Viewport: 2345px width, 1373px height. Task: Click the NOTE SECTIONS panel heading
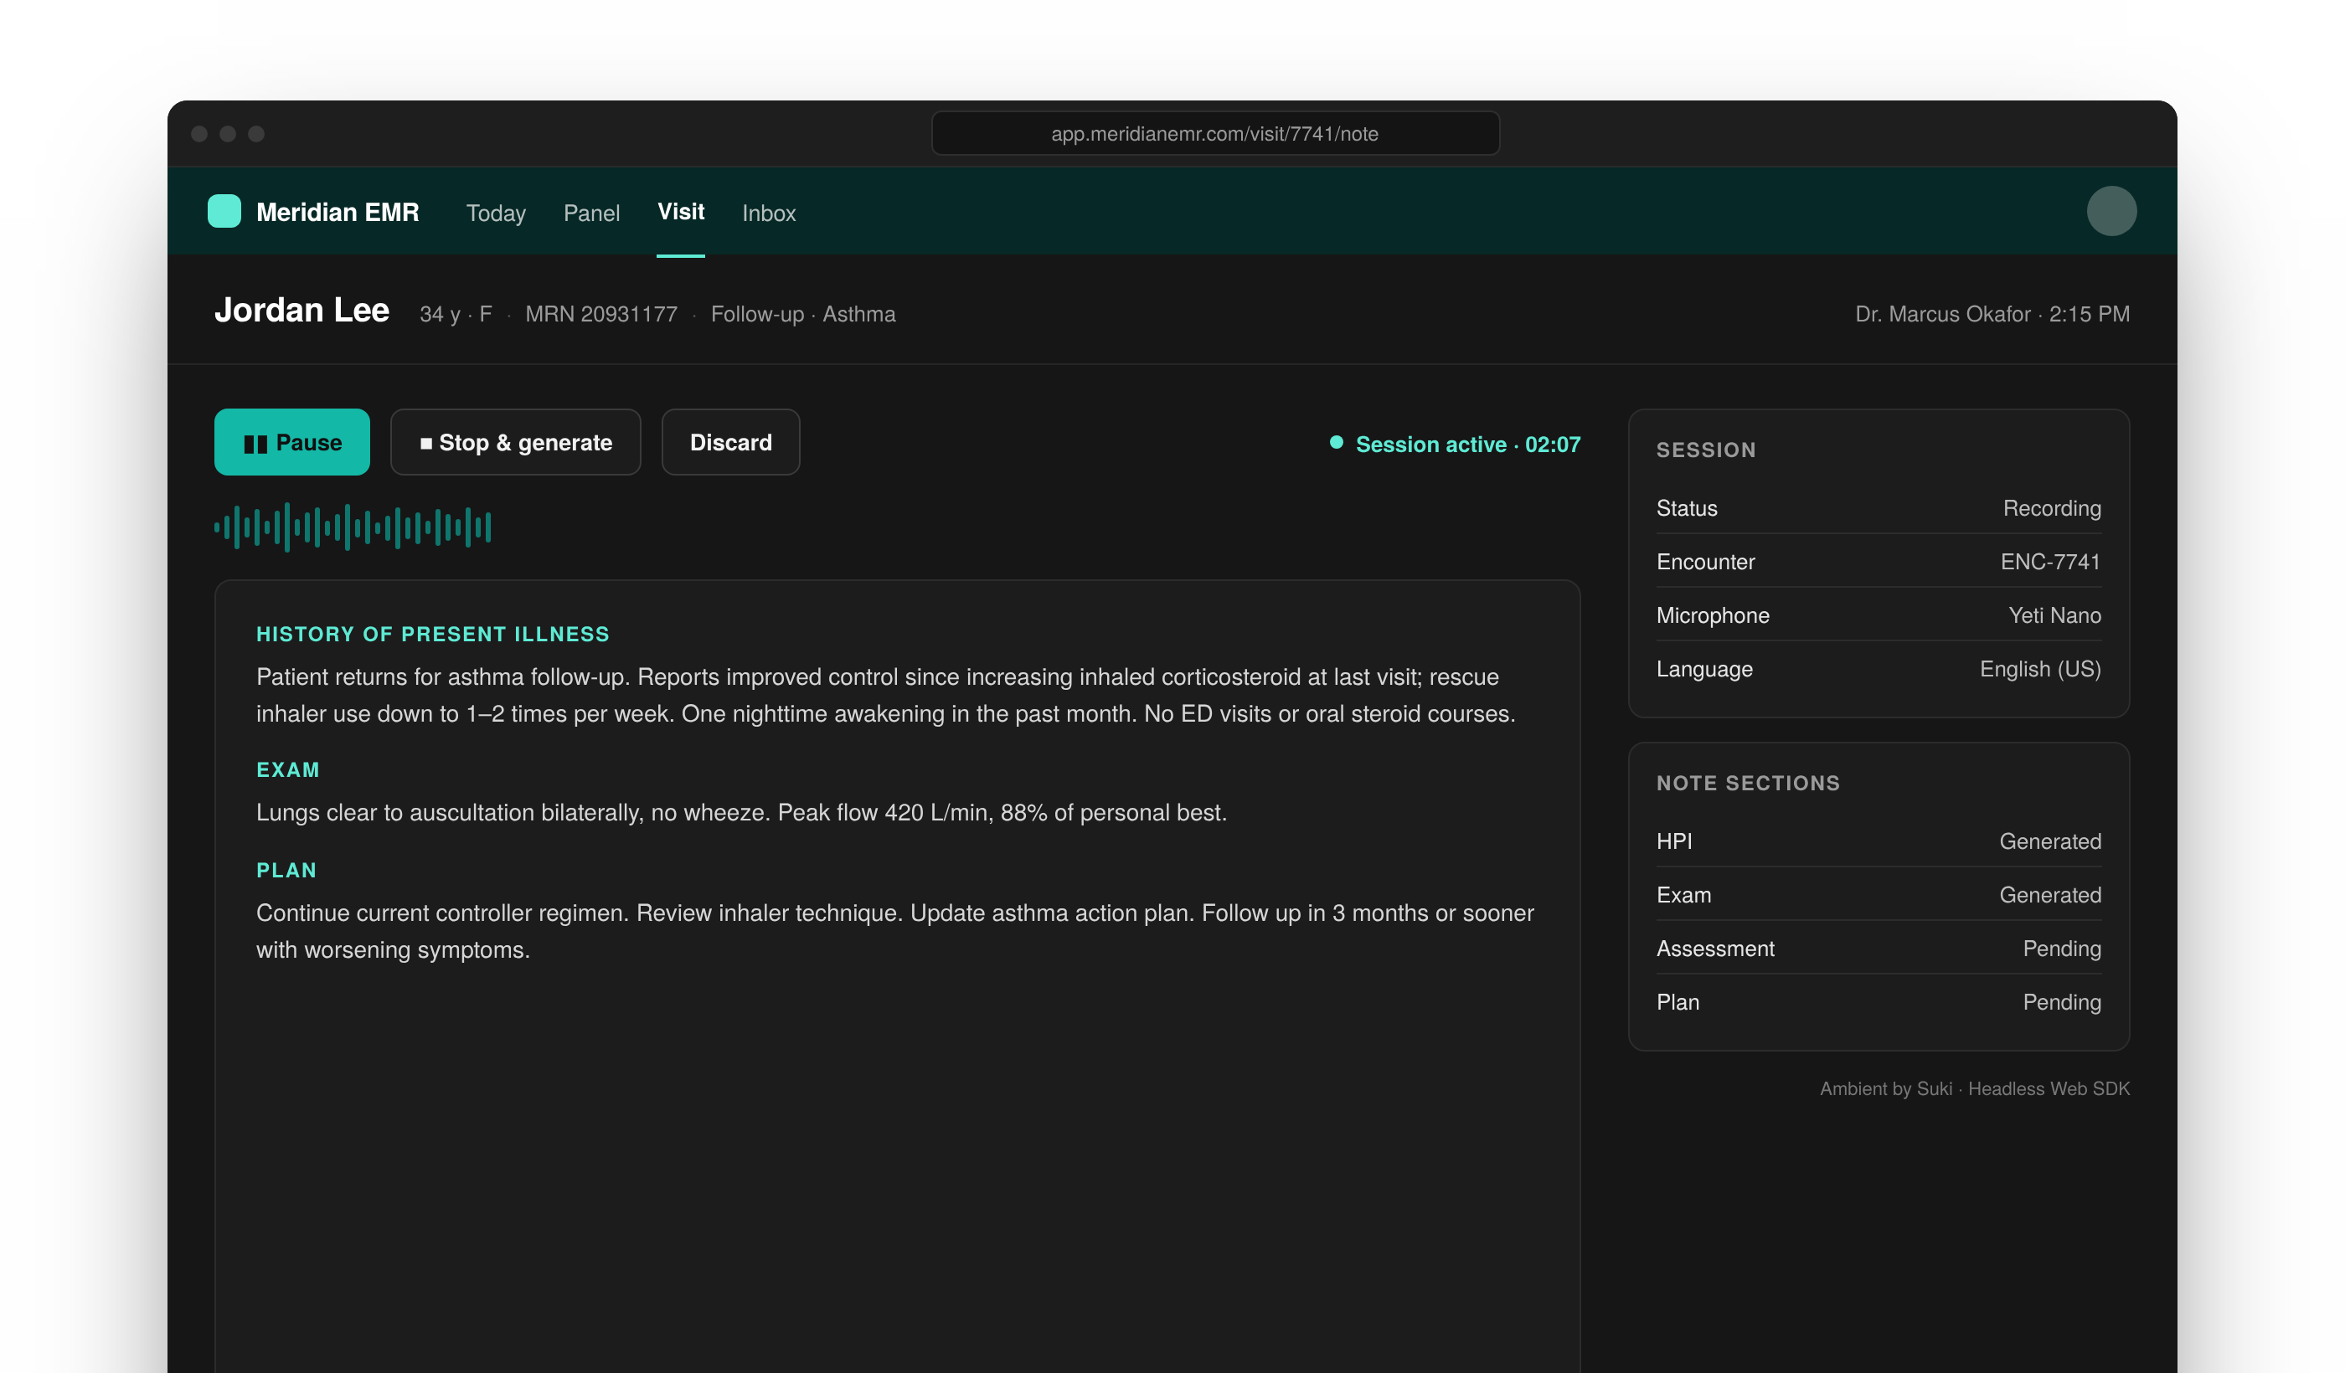1748,784
